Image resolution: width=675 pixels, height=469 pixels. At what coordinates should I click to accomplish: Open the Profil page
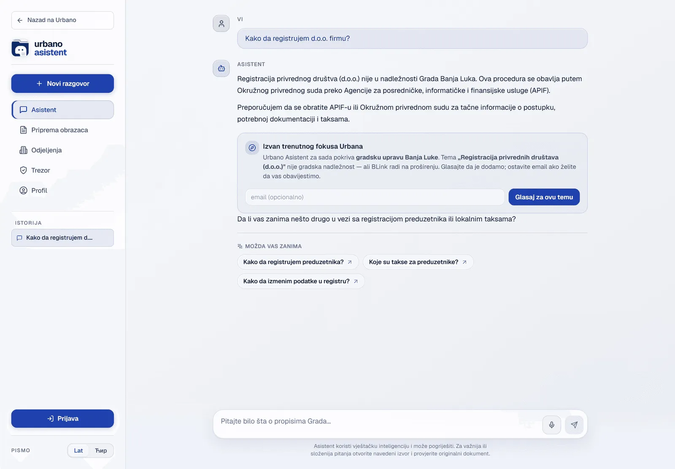pyautogui.click(x=62, y=191)
